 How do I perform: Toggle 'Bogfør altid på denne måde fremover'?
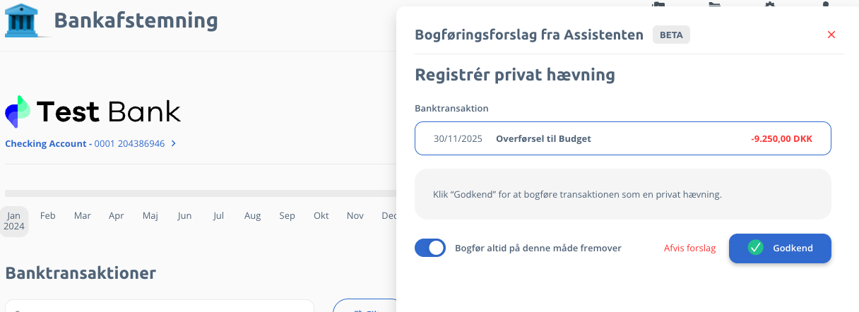(x=430, y=248)
